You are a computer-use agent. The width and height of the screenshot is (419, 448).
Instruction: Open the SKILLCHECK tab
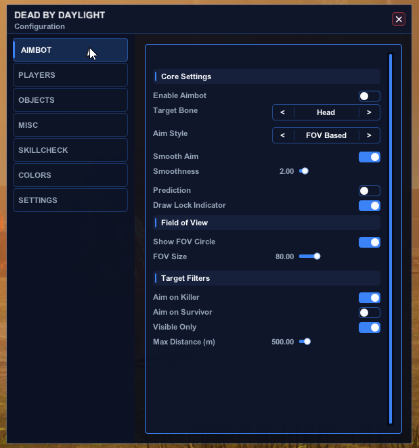70,150
